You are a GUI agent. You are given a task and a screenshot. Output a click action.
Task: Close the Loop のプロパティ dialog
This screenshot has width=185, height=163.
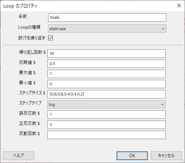point(179,5)
